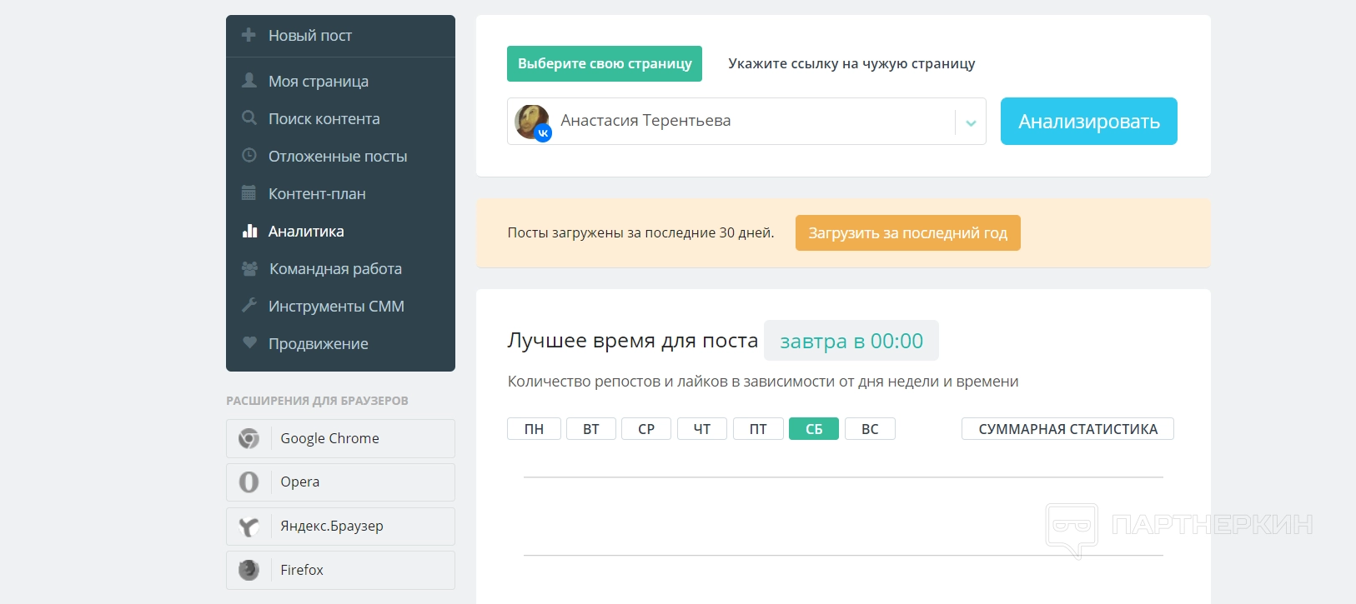Expand the page selector dropdown arrow
Viewport: 1356px width, 604px height.
pos(971,122)
